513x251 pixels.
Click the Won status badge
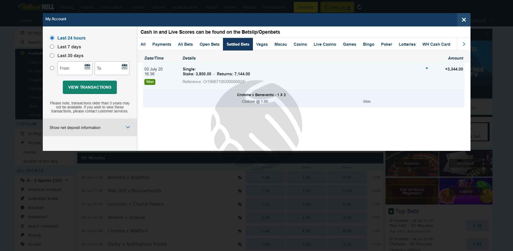150,82
